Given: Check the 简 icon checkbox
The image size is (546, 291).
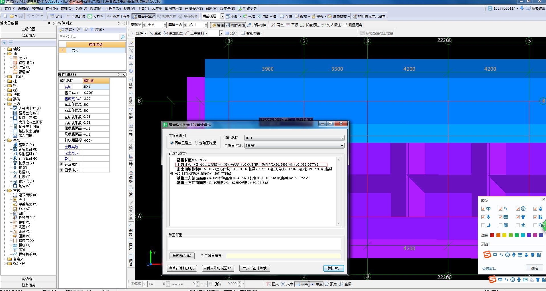Looking at the screenshot, I should (500, 225).
